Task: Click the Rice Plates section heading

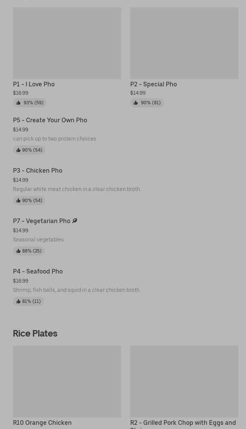Action: pyautogui.click(x=35, y=333)
